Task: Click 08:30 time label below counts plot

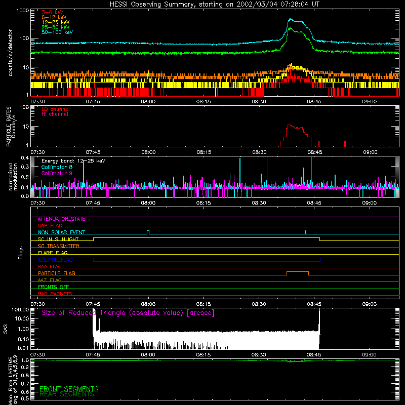Action: pos(259,102)
